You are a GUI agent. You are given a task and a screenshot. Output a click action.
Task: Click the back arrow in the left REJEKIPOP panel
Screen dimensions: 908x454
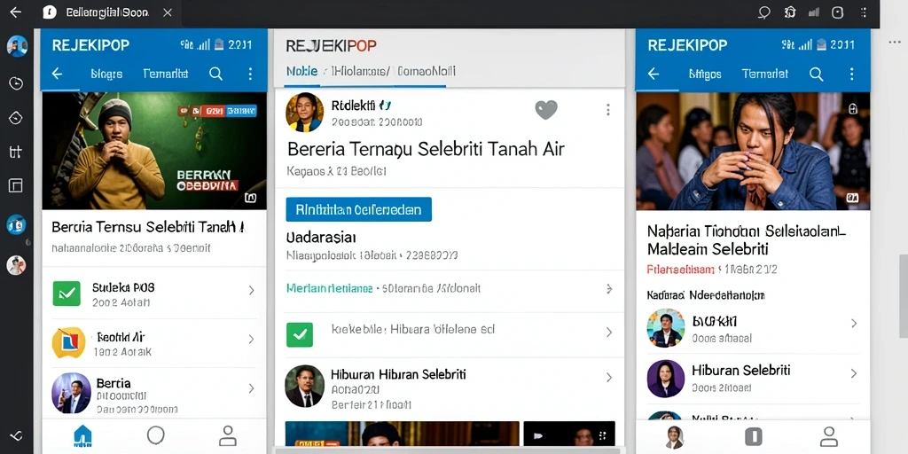point(58,74)
